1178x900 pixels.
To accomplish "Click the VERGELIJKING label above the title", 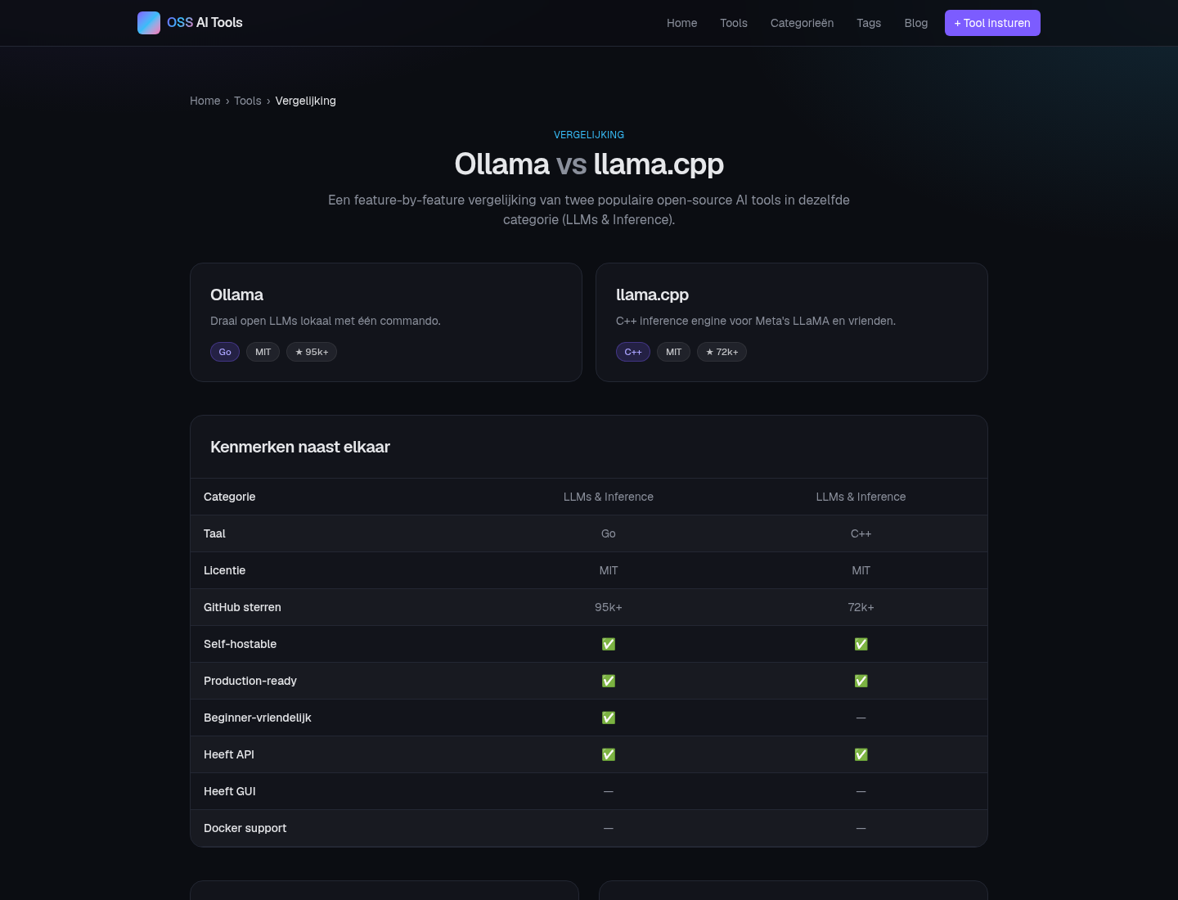I will coord(589,135).
